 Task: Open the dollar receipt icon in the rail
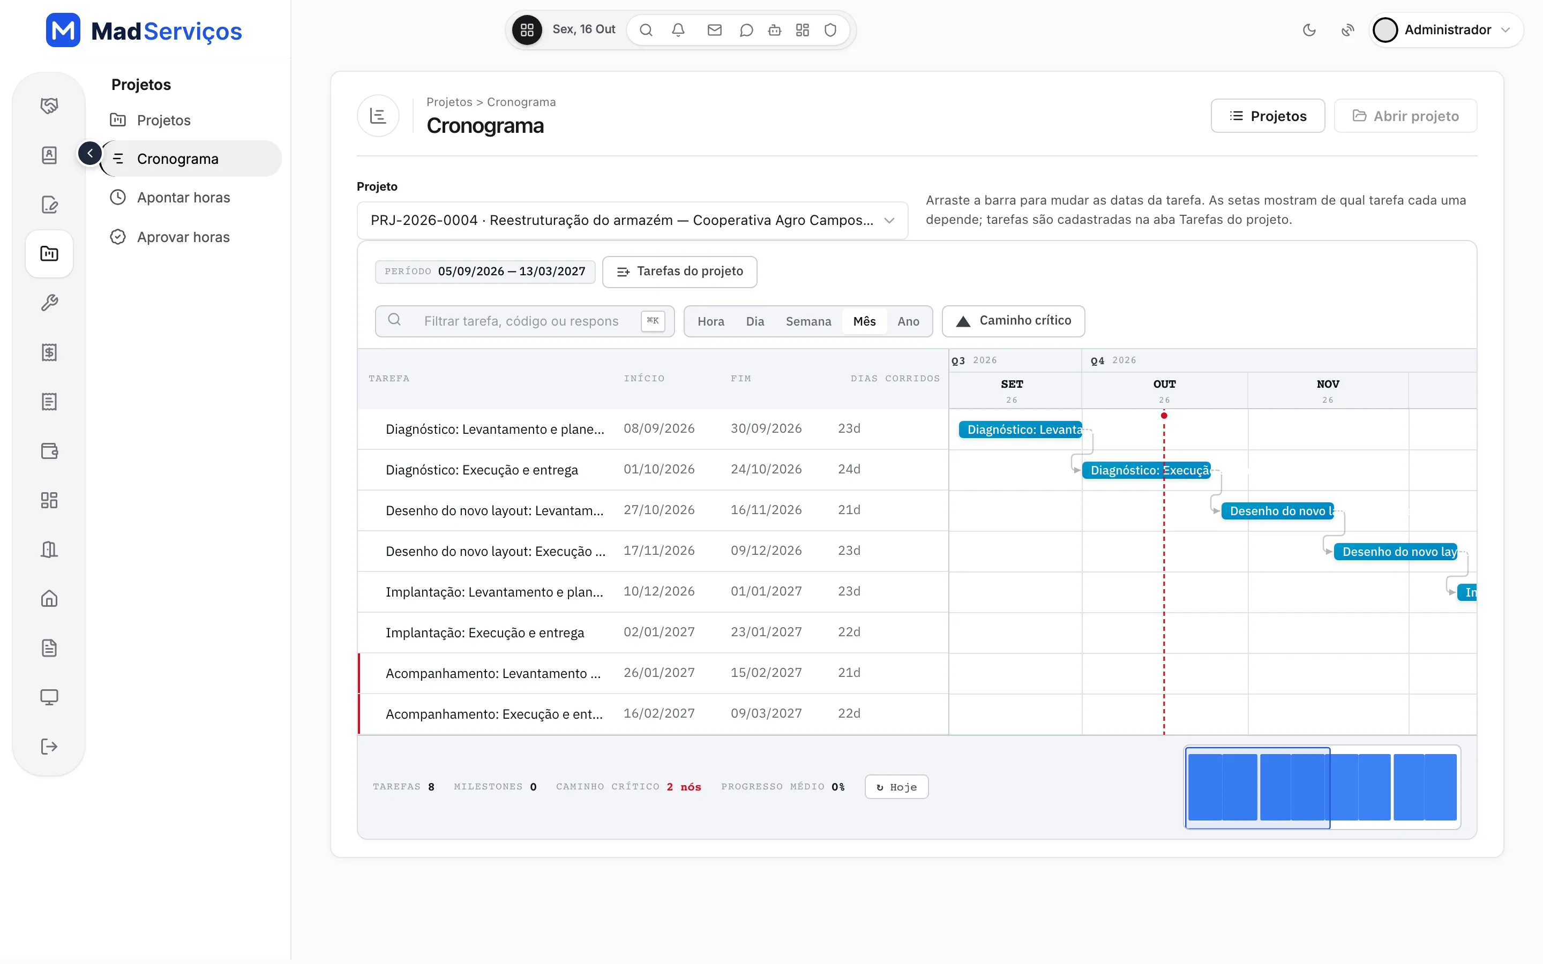point(49,352)
